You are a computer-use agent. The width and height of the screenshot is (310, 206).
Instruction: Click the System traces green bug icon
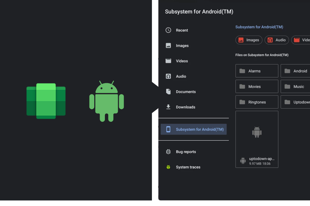168,167
